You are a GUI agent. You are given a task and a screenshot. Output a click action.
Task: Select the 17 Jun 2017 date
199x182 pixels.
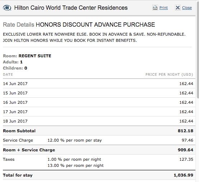coord(15,112)
